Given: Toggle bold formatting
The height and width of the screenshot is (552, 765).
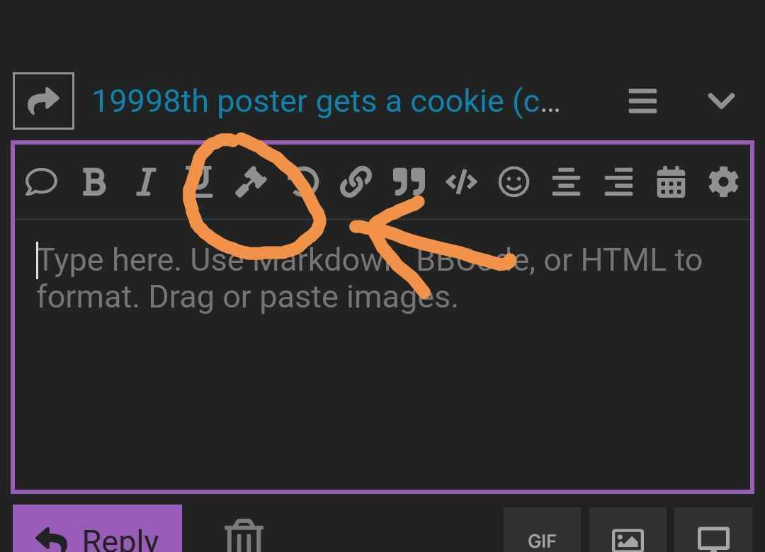Looking at the screenshot, I should (94, 182).
